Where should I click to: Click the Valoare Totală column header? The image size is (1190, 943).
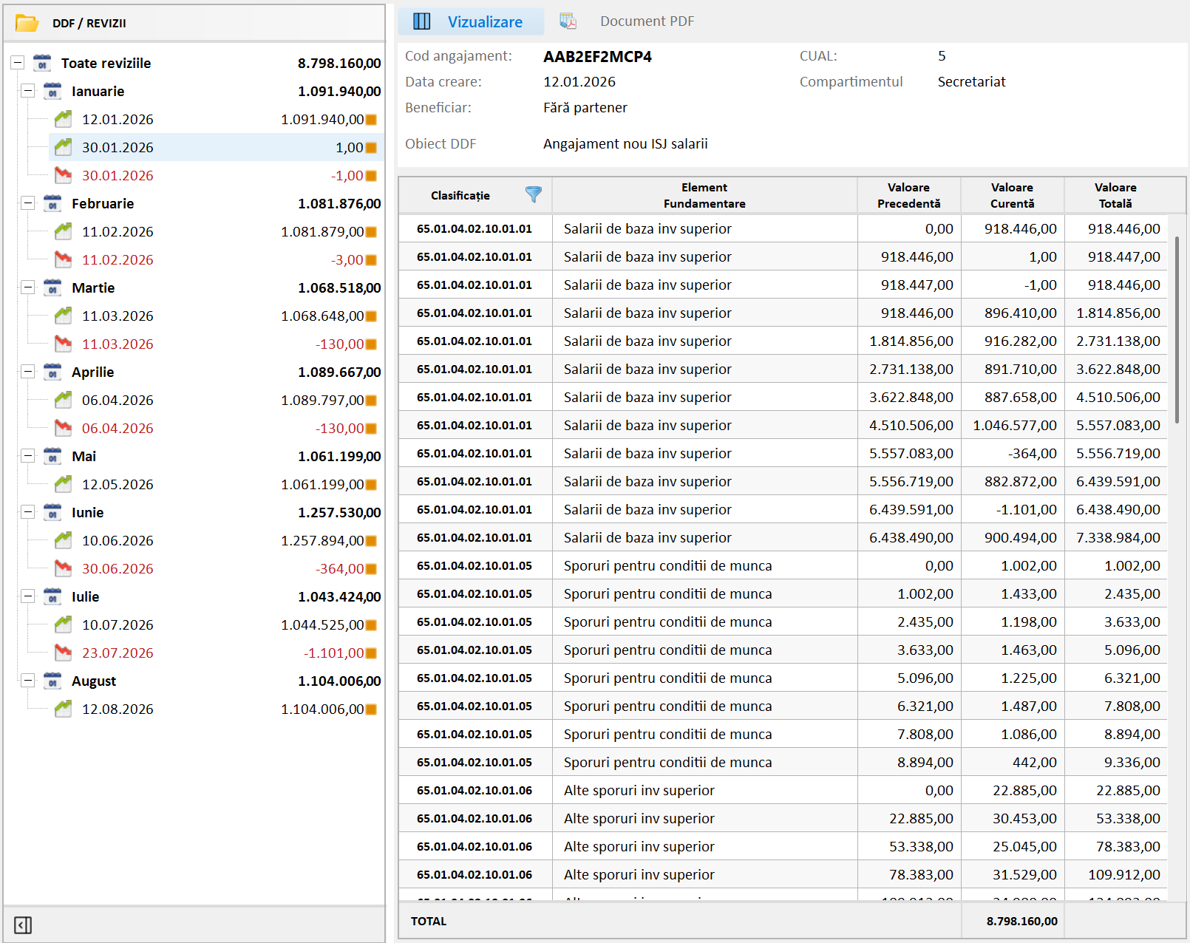pos(1116,196)
